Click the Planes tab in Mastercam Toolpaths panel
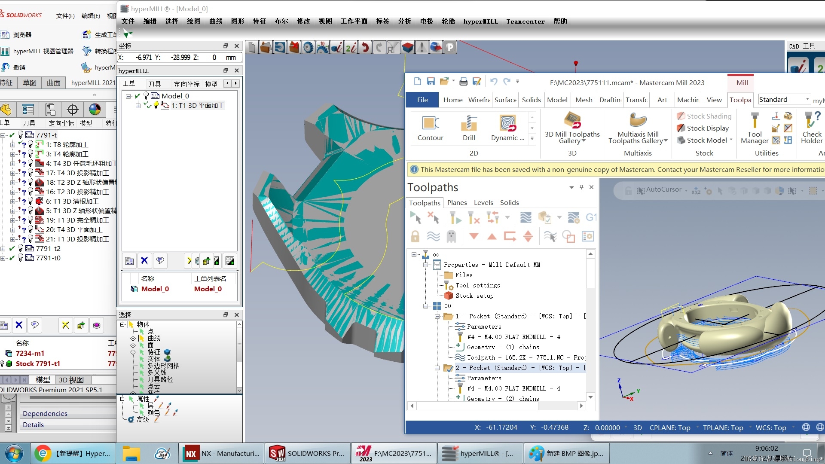Viewport: 825px width, 464px height. (457, 202)
